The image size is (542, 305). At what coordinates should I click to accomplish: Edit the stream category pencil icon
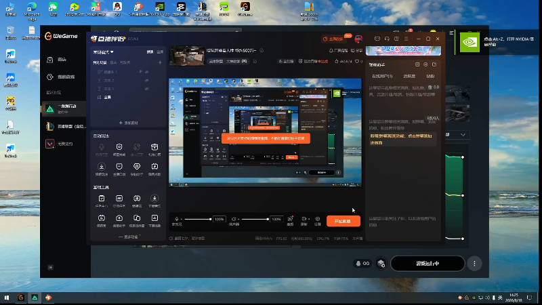click(255, 61)
